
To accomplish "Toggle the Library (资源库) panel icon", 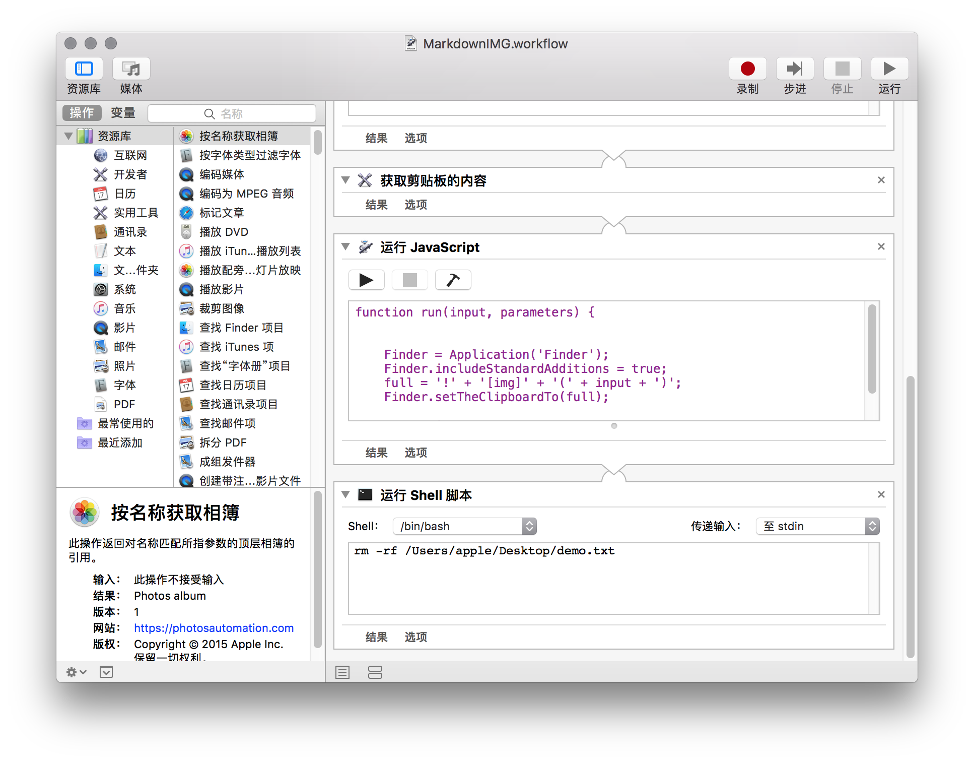I will [x=84, y=69].
